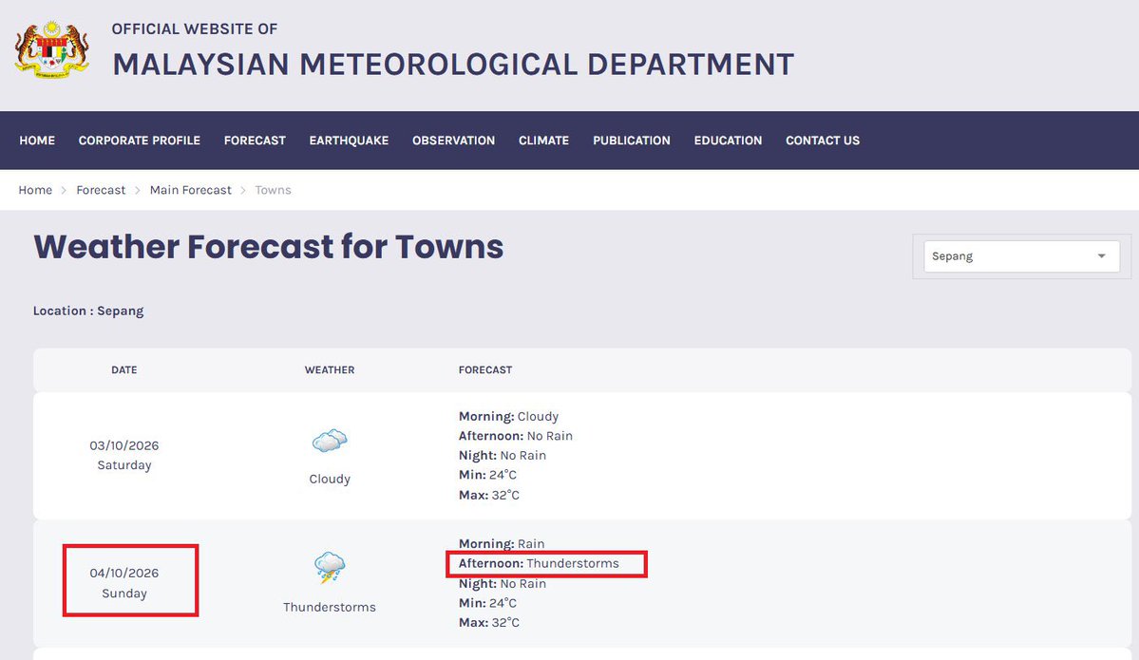Select Sunday's 'Night: No Rain' line

pos(502,584)
